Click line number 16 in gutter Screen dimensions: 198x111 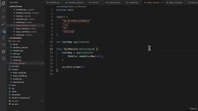click(51, 63)
